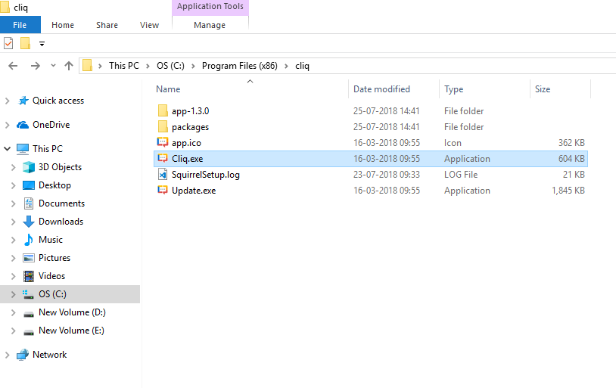This screenshot has width=616, height=388.
Task: Expand the Downloads tree node
Action: coord(14,222)
